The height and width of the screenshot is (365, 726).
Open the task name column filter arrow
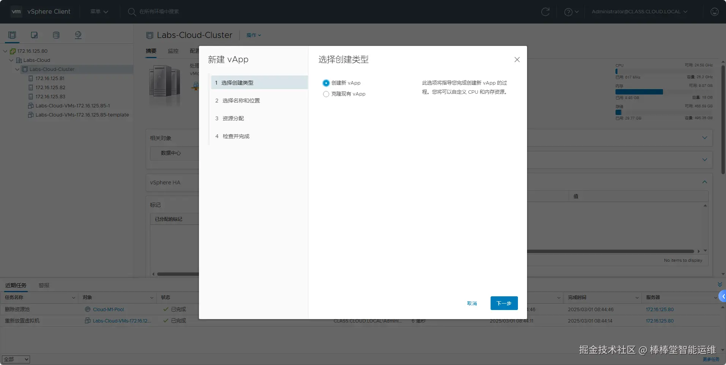(x=74, y=298)
